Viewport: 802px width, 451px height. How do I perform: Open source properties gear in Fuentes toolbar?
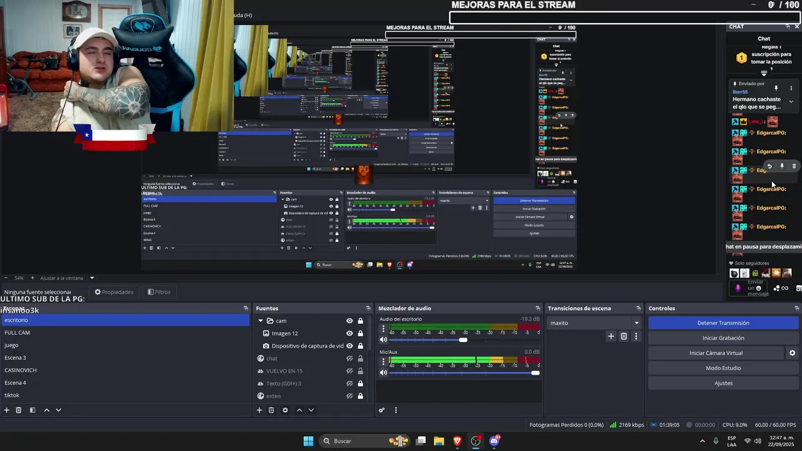[x=285, y=410]
